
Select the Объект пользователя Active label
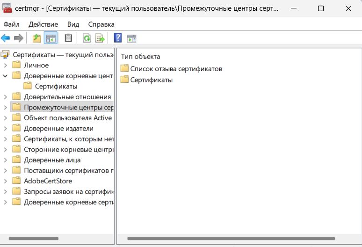click(68, 118)
